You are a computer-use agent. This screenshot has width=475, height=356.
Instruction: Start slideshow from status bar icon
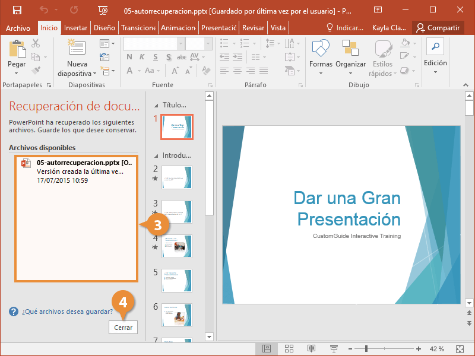click(334, 349)
